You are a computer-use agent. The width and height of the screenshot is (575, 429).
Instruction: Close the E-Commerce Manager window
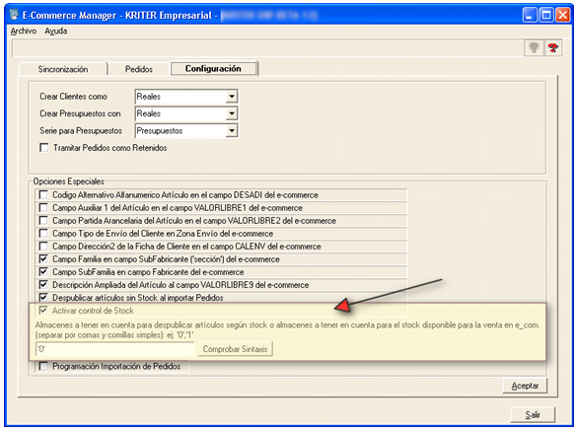pos(562,15)
